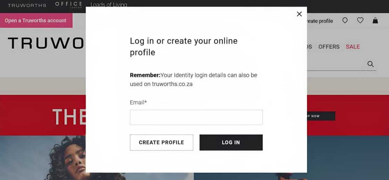Click the Loads of Living logo
This screenshot has width=389, height=180.
[x=109, y=5]
